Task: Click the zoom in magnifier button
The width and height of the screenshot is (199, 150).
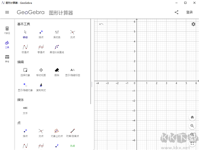Action: click(x=192, y=126)
